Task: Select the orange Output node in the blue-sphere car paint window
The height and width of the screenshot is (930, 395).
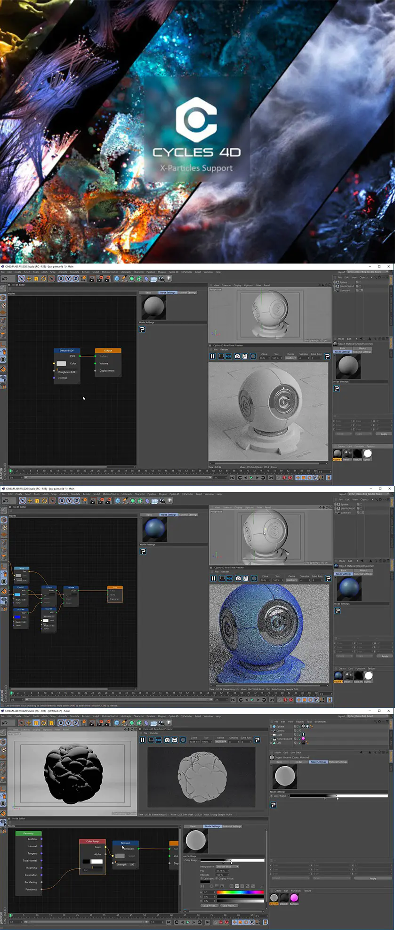Action: pos(115,588)
